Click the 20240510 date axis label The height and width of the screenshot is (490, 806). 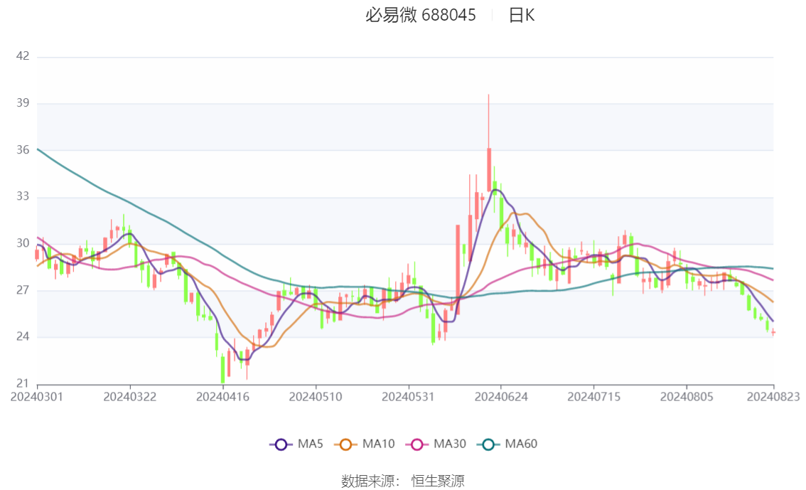coord(316,397)
